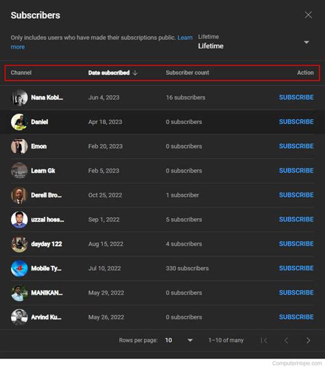Click the Emon channel name
Screen dimensions: 325x368
[x=39, y=146]
